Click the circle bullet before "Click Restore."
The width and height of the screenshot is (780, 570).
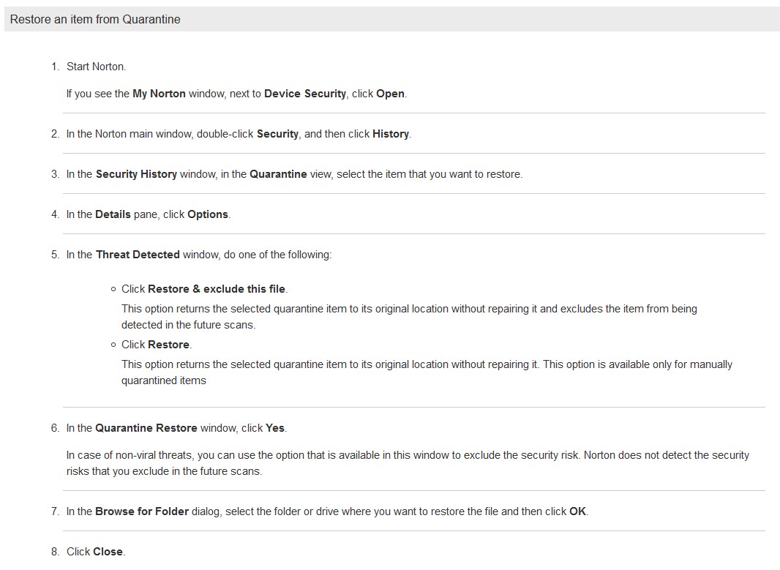pyautogui.click(x=113, y=345)
